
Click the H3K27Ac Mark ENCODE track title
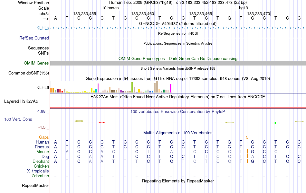(178, 97)
